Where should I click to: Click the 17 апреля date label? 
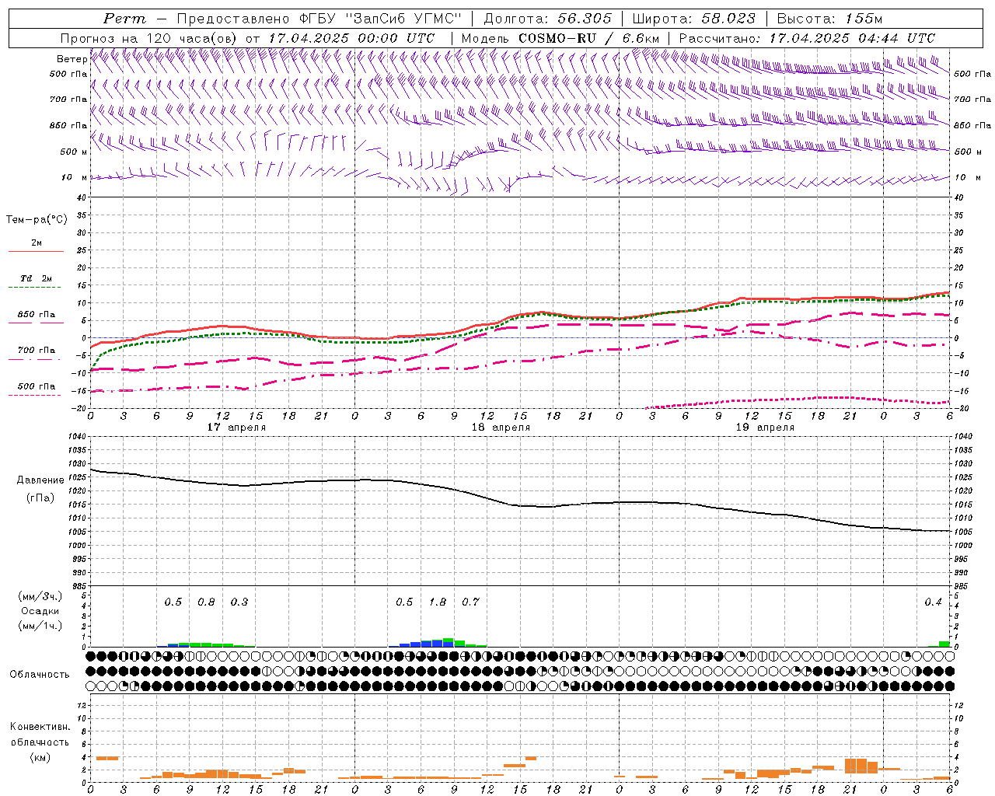coord(236,428)
